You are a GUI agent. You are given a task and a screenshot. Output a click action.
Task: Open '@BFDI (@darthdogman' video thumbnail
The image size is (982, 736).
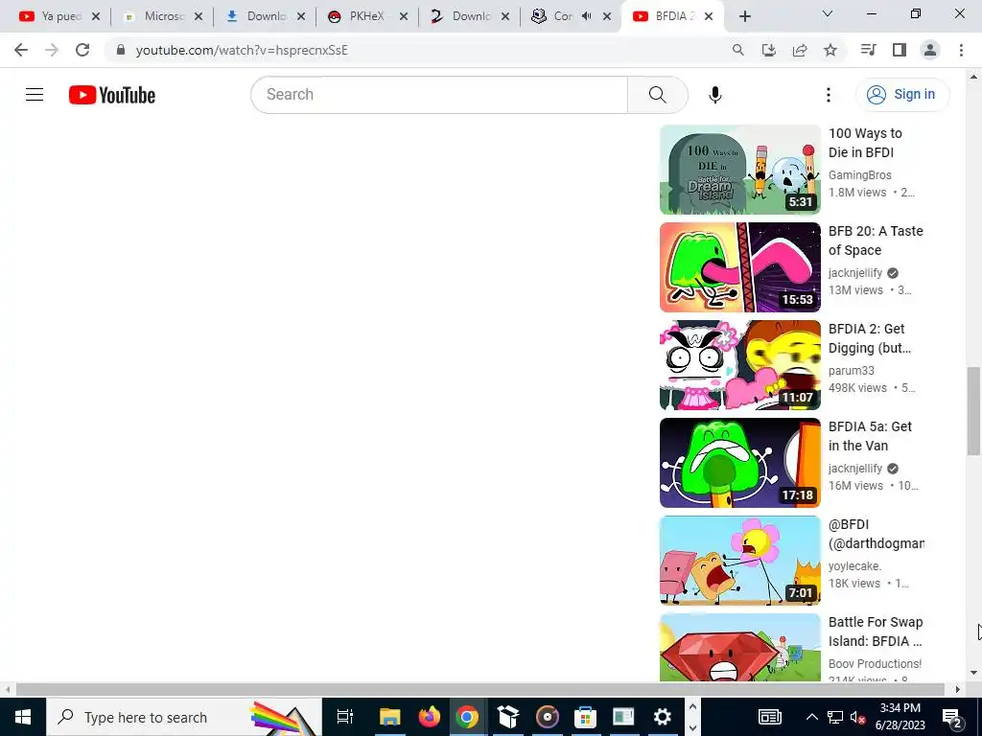coord(739,560)
